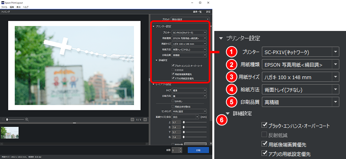This screenshot has height=159, width=346.
Task: Select the photo thumbnail in the filmstrip
Action: [9, 132]
